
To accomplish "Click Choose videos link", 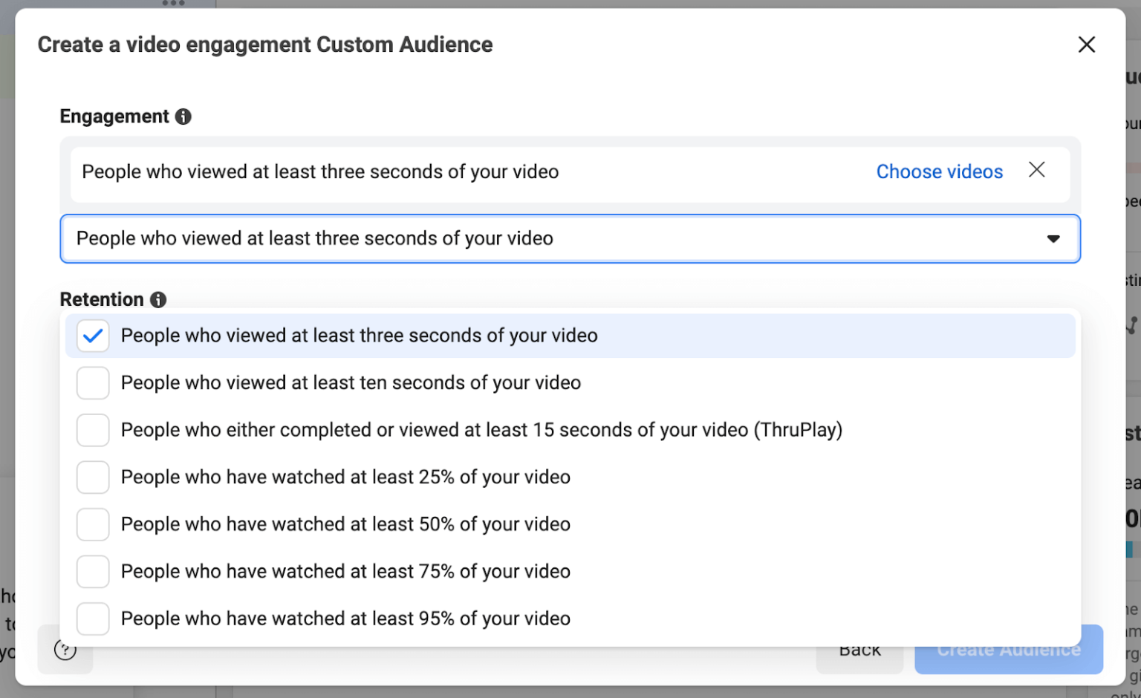I will click(x=939, y=172).
